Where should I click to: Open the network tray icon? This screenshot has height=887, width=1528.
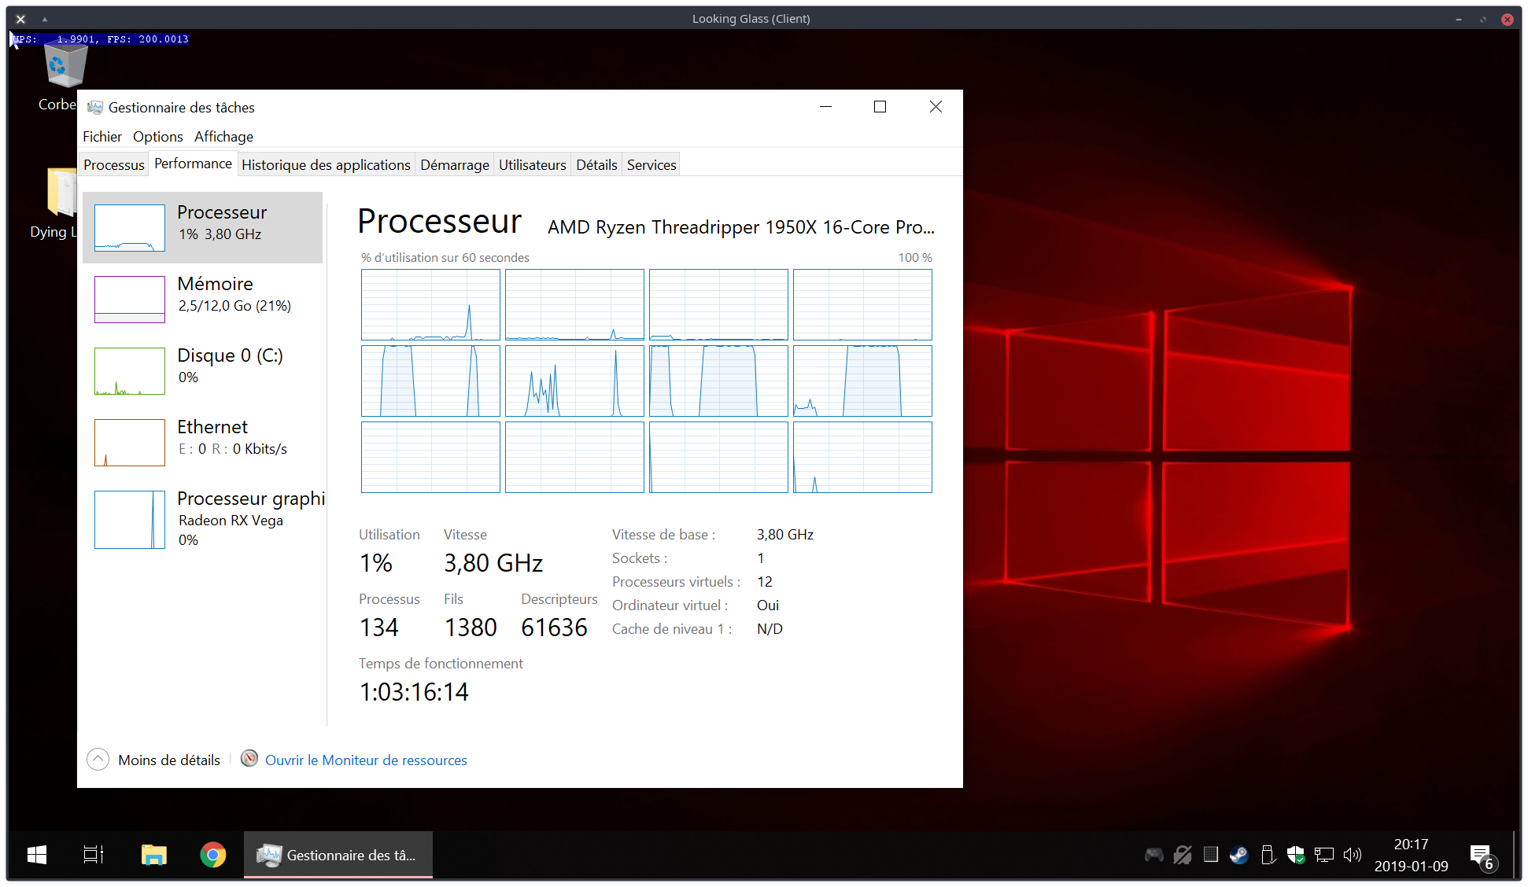(1324, 855)
